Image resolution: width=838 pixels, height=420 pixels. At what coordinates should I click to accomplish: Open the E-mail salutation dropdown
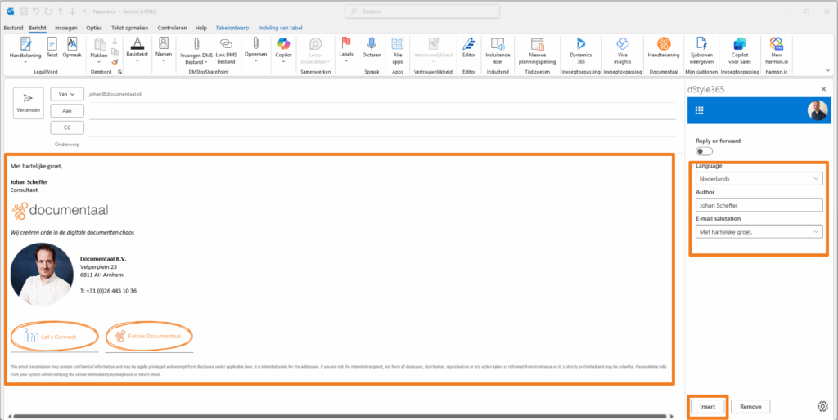(x=759, y=231)
